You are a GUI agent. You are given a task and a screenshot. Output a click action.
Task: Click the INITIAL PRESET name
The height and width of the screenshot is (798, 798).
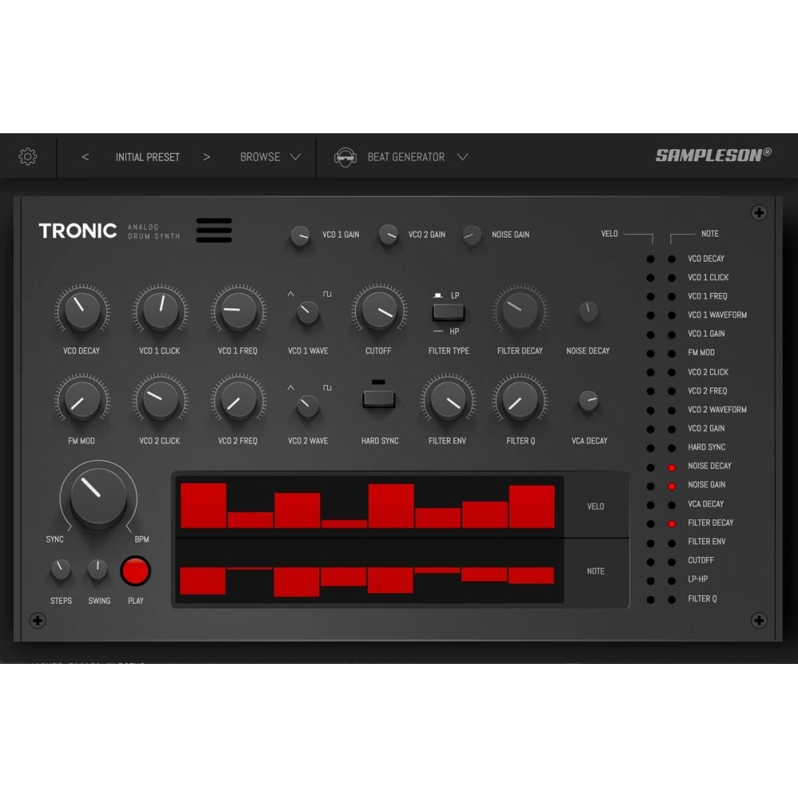tap(147, 156)
